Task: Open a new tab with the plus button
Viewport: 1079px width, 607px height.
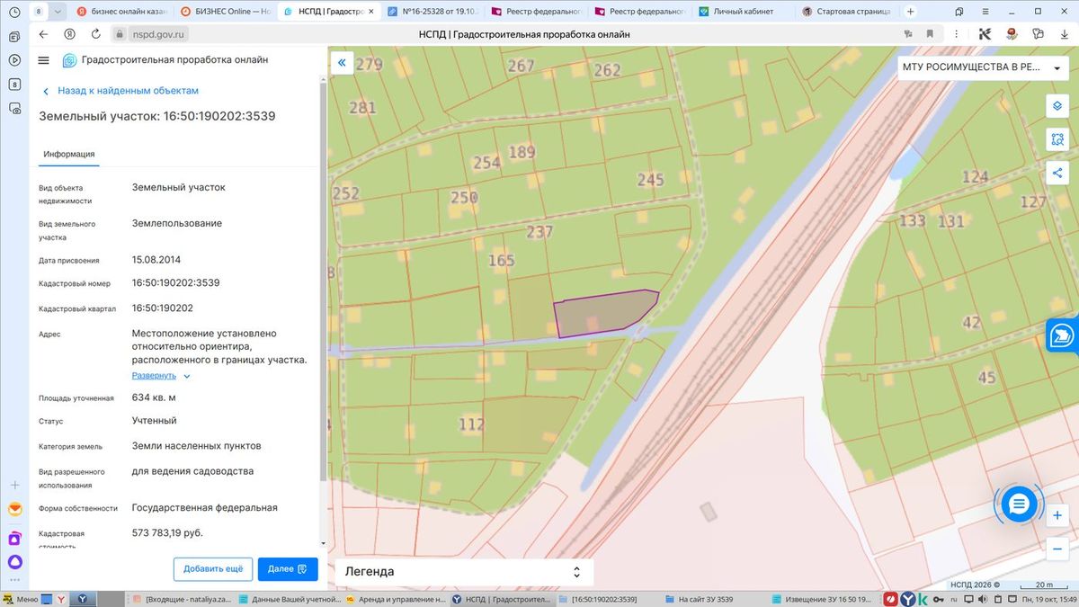Action: click(910, 12)
